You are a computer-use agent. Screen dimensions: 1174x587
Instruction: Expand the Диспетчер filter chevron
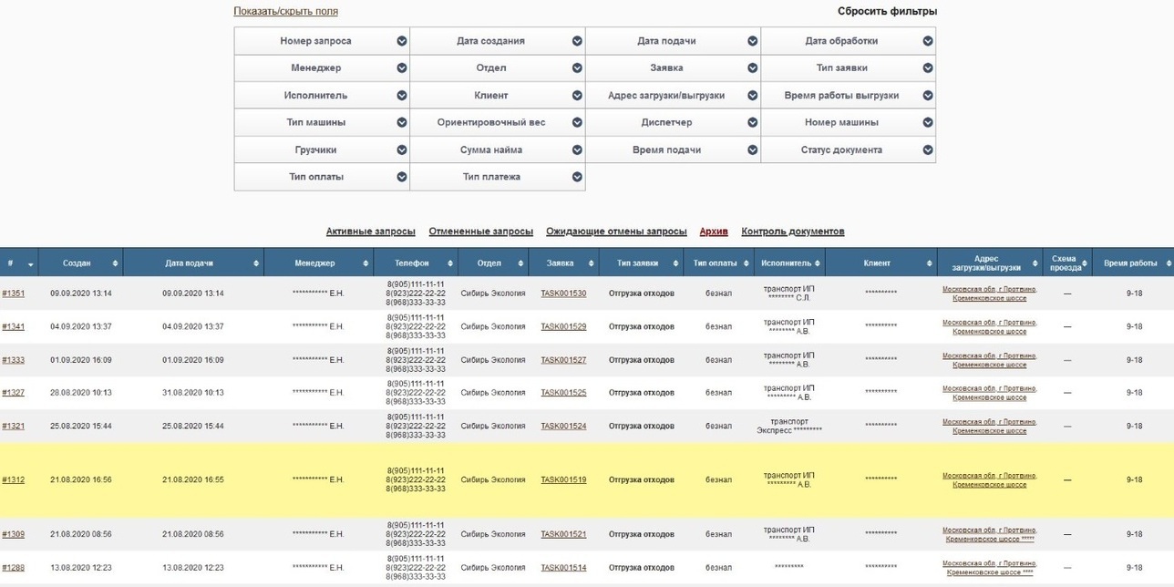pos(752,123)
